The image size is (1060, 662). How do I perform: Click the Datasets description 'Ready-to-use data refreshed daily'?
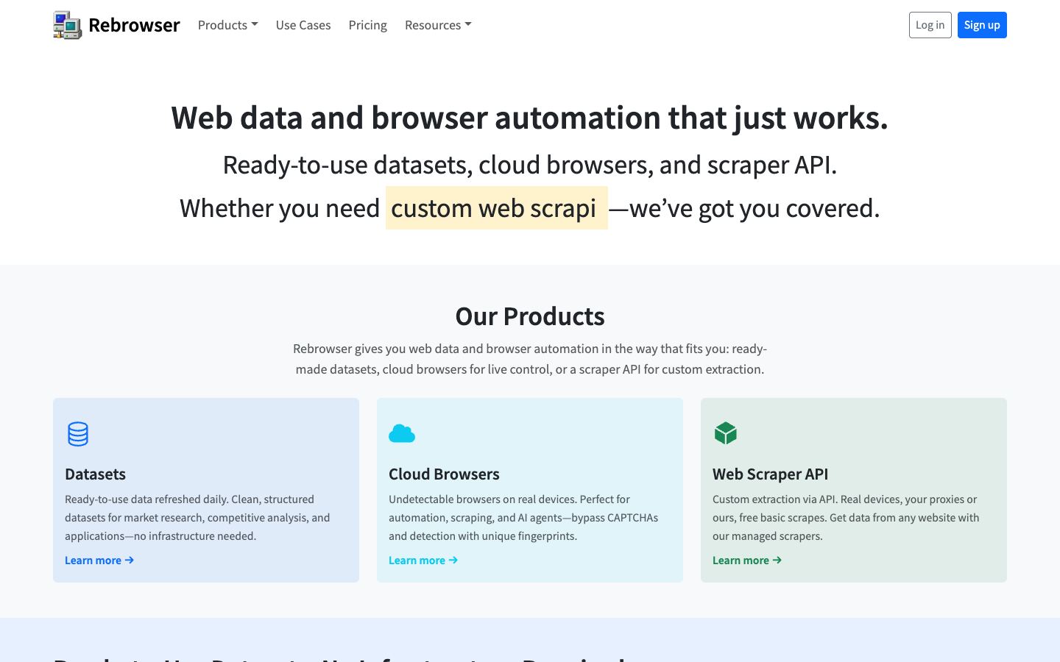click(x=197, y=518)
